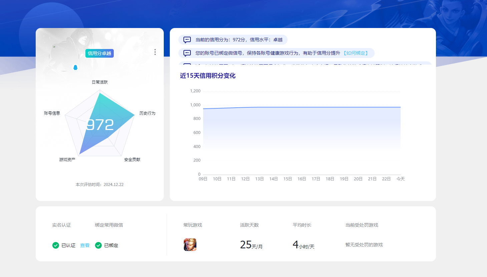
Task: Click the 日常活跃 radar axis label
Action: point(100,82)
